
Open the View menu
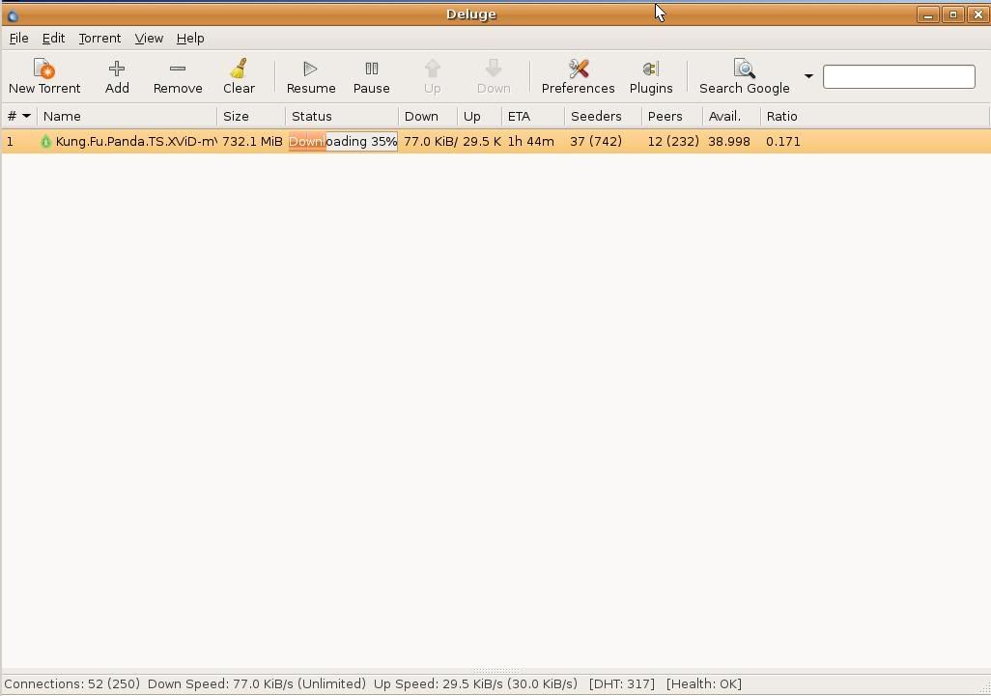point(149,39)
